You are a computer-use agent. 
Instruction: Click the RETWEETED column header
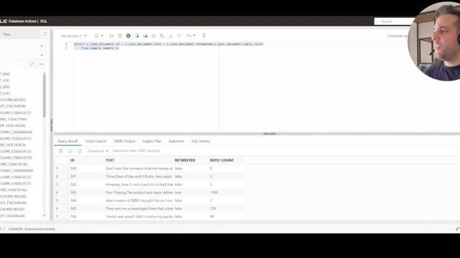(x=191, y=161)
